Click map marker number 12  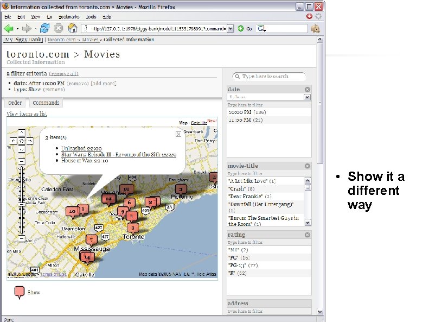[108, 199]
